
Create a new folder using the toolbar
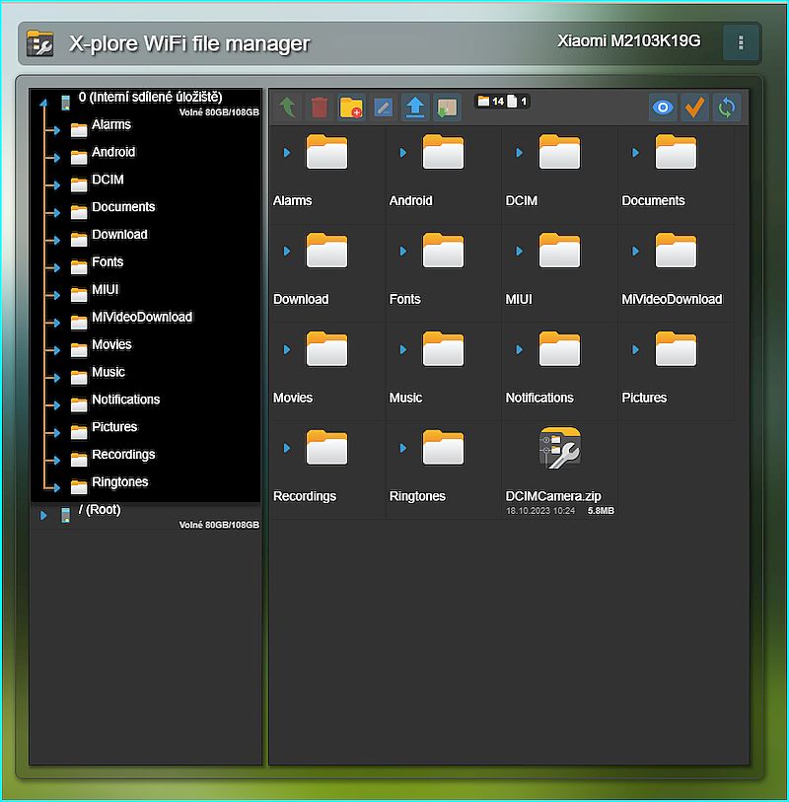coord(351,108)
